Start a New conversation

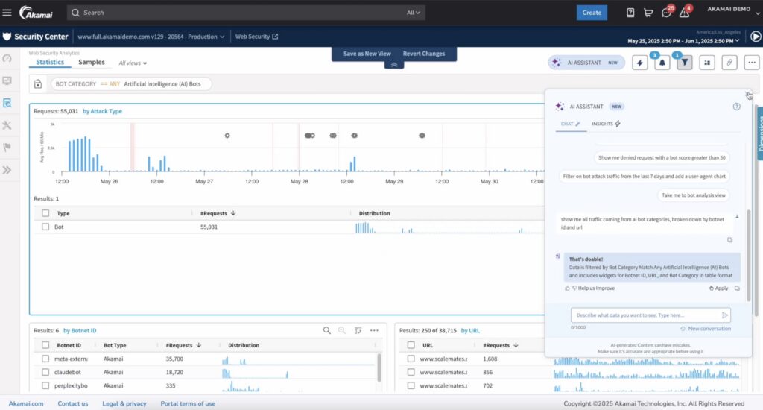pyautogui.click(x=706, y=329)
